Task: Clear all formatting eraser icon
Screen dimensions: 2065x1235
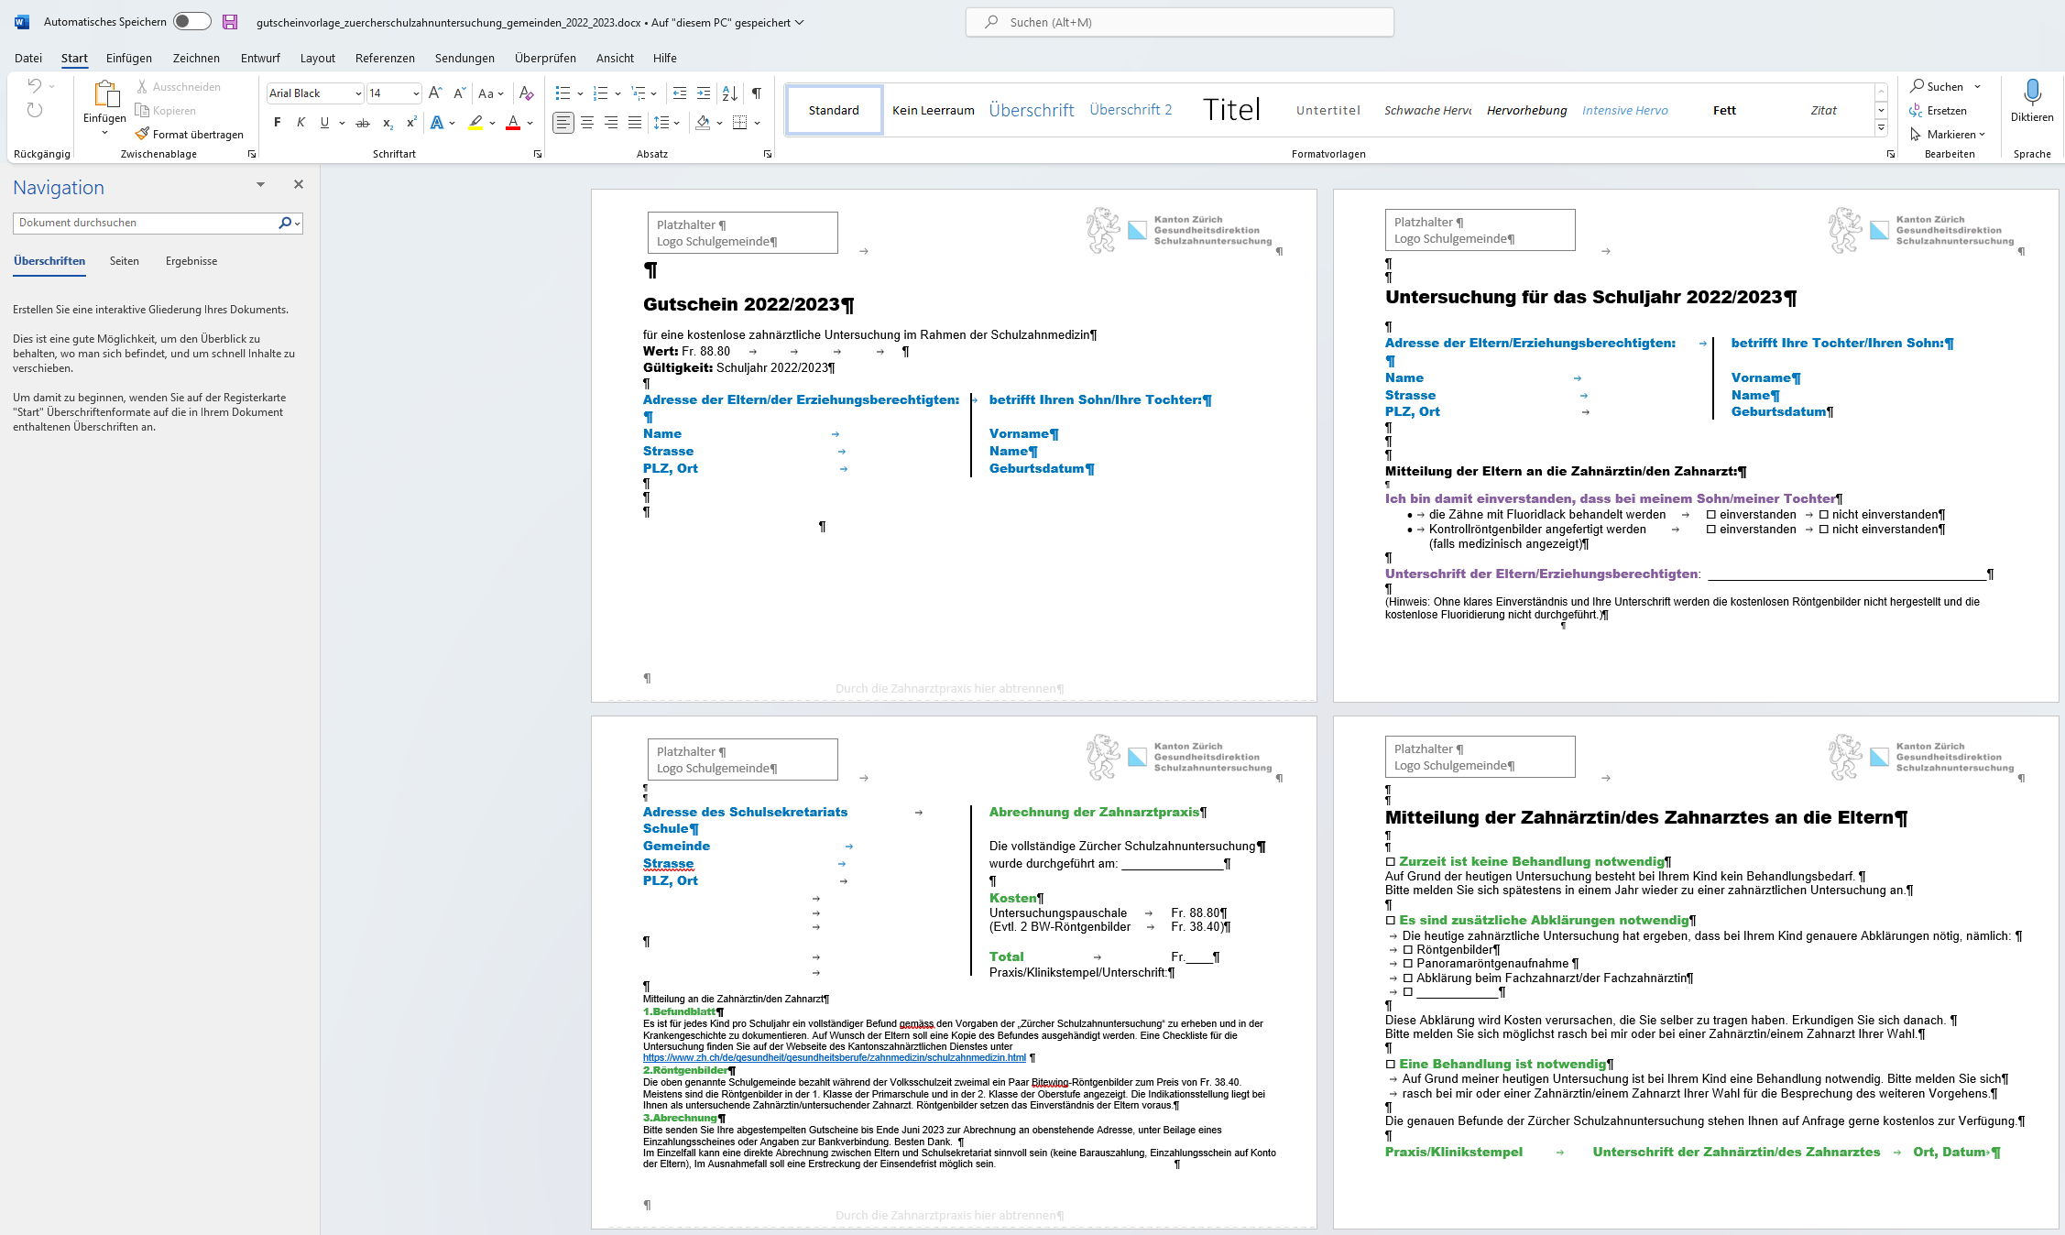Action: tap(526, 93)
